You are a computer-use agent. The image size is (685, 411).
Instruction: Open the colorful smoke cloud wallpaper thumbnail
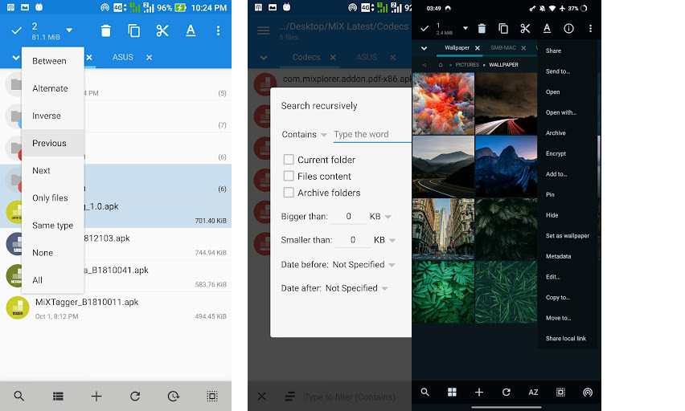[x=443, y=103]
